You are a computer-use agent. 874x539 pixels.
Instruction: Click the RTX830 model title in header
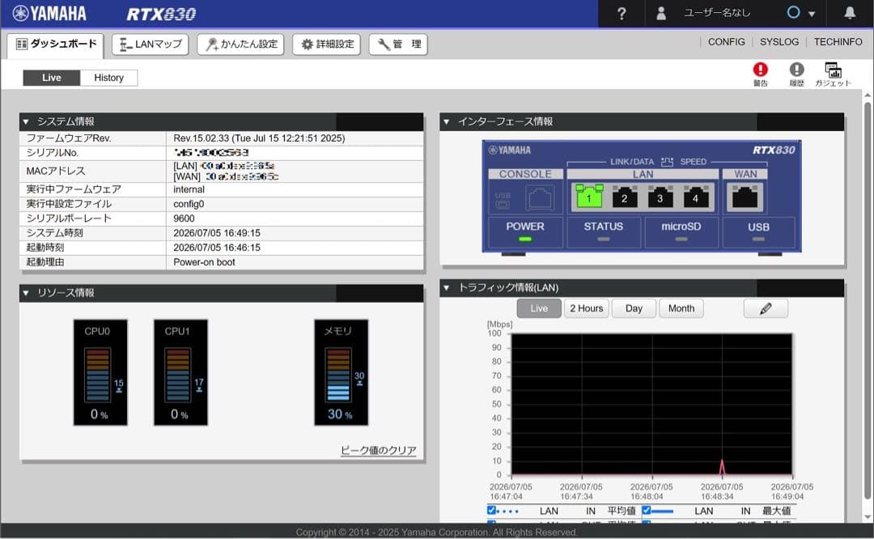tap(161, 14)
